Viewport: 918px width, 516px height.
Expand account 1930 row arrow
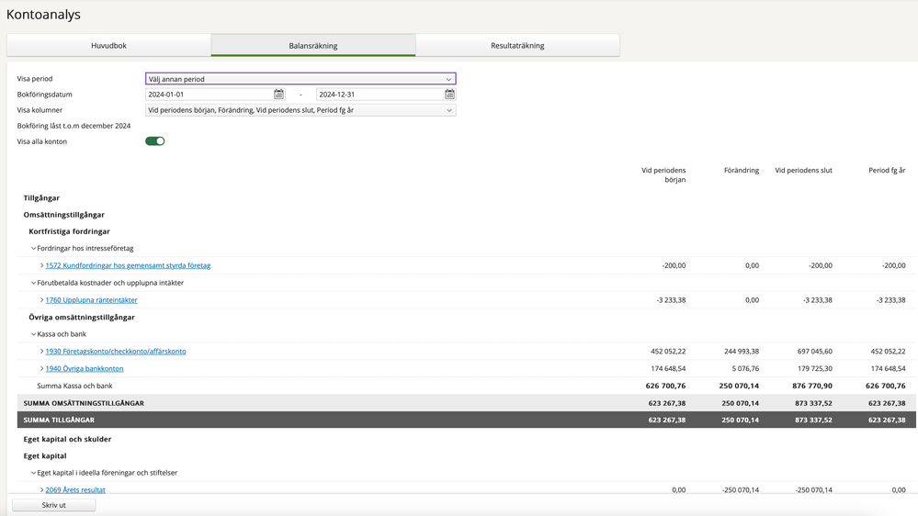click(x=41, y=352)
